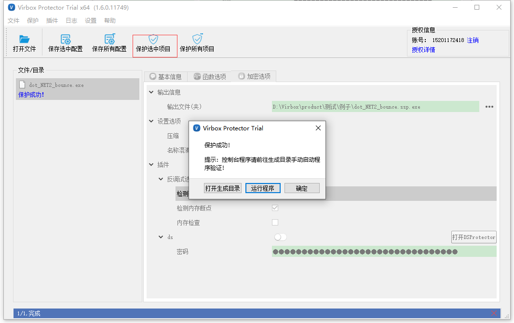This screenshot has height=323, width=514.
Task: Switch to the 基本信息 tab
Action: coord(165,76)
